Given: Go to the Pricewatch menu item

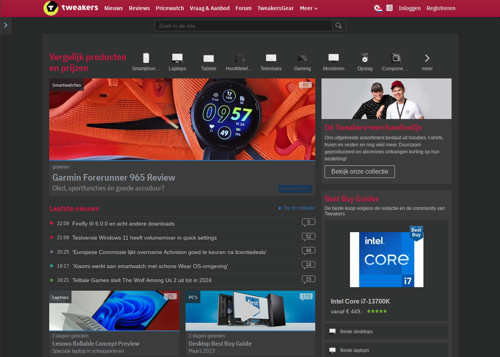Looking at the screenshot, I should 170,8.
